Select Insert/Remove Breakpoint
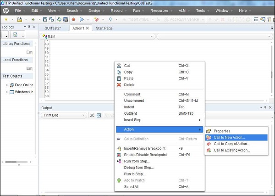 (144, 148)
